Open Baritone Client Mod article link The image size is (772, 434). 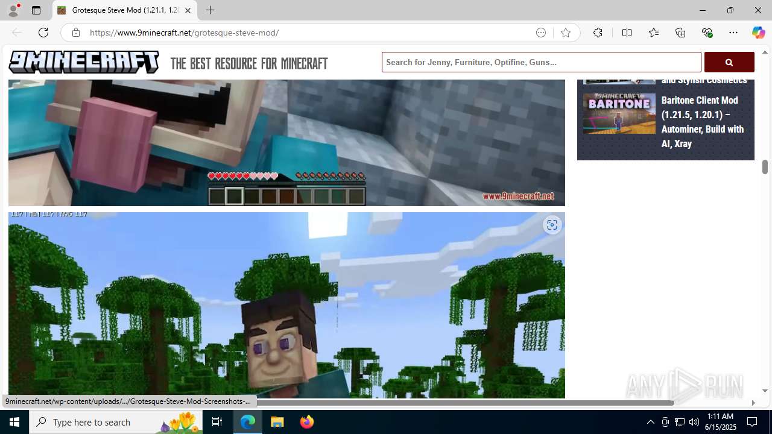tap(703, 122)
